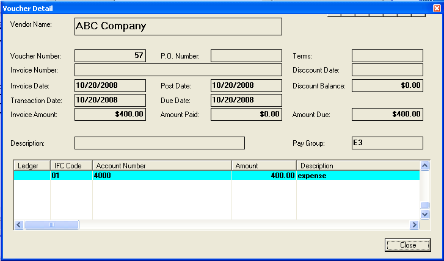This screenshot has height=261, width=444.
Task: Click the P.O. Number field
Action: (x=246, y=56)
